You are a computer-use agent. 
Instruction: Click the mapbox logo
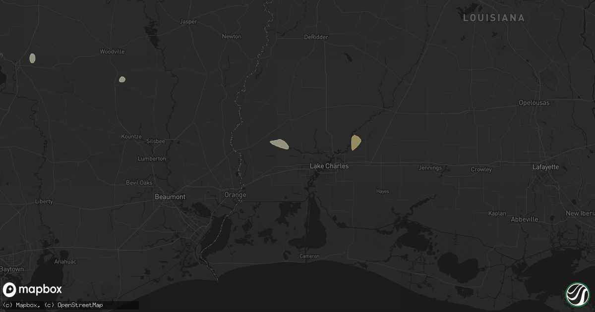tap(33, 290)
